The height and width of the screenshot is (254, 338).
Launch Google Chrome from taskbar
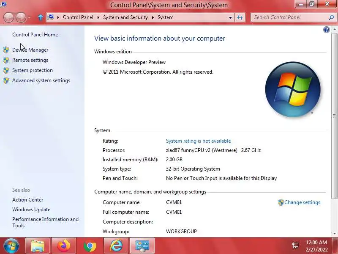tap(90, 246)
